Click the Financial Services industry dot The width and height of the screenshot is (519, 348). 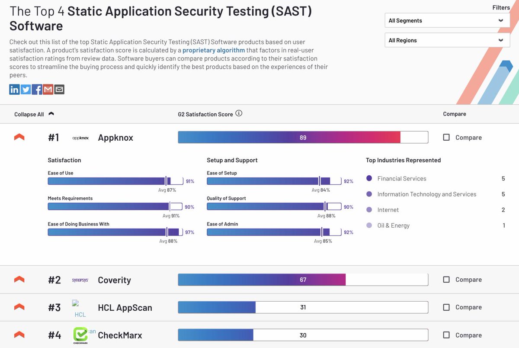369,178
